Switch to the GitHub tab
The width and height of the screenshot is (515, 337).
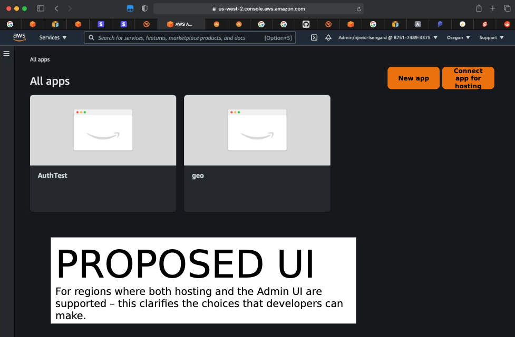click(x=306, y=24)
